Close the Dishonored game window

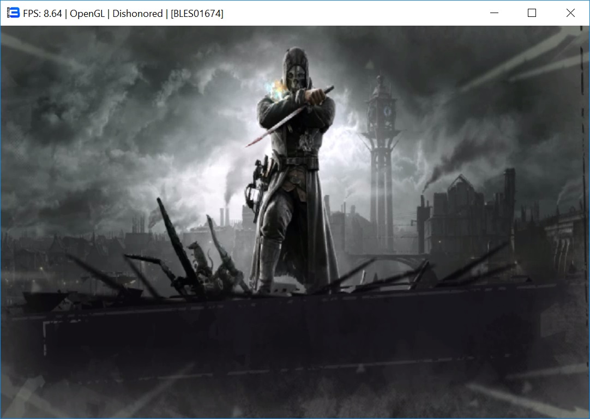coord(570,13)
